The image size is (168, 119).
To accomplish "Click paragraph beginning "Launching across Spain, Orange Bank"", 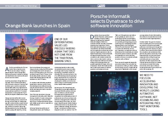I will coord(17,88).
